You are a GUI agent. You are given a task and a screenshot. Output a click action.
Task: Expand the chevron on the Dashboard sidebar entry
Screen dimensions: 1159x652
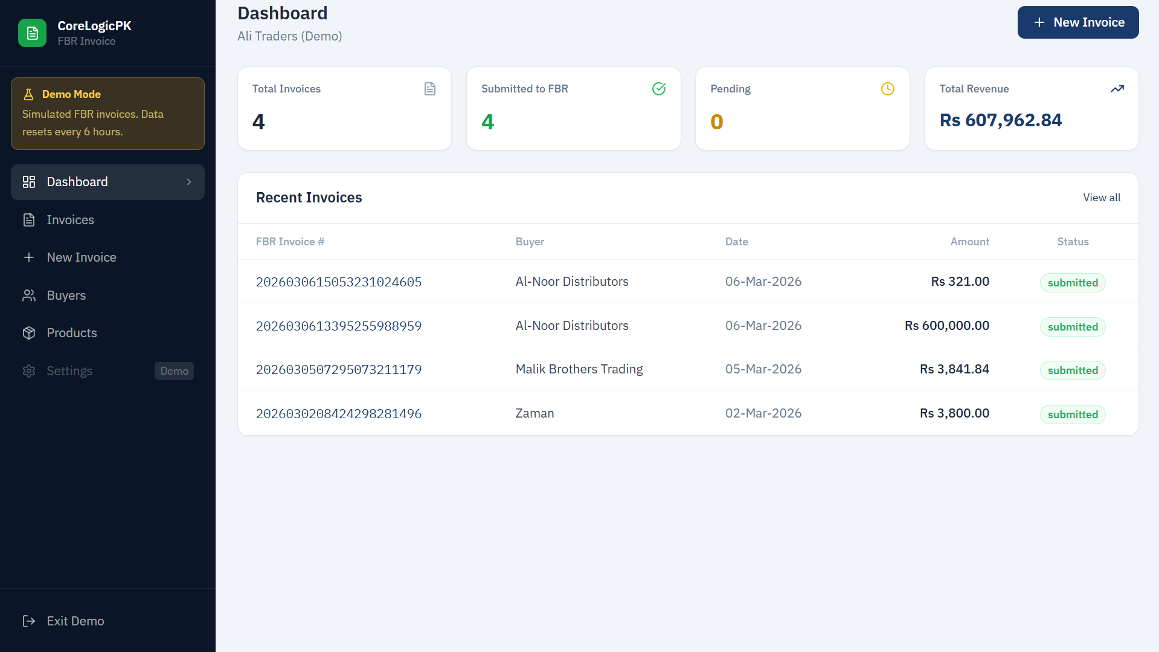(x=189, y=181)
